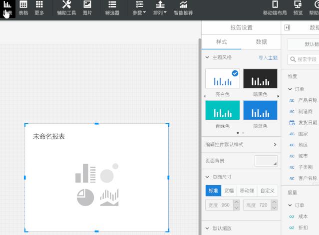
Task: Choose 标准 page size
Action: tap(213, 191)
